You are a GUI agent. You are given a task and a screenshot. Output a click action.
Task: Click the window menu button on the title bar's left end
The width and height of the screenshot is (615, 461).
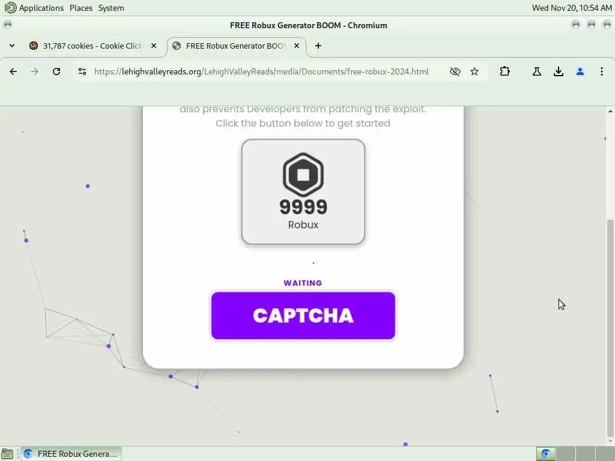tap(7, 25)
